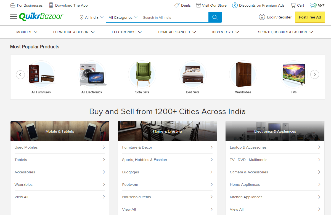Screen dimensions: 331x215
Task: Open Home Appliances list row
Action: tap(275, 185)
